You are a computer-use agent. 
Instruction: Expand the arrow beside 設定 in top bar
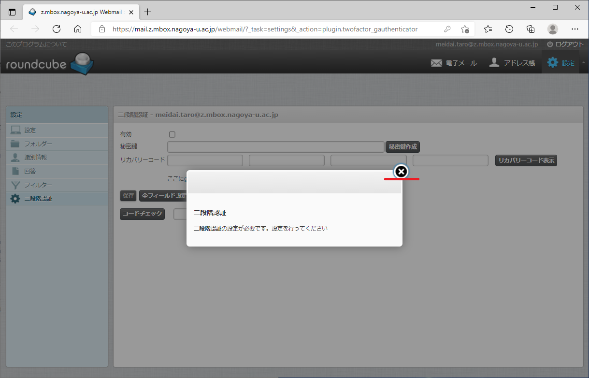(x=583, y=62)
